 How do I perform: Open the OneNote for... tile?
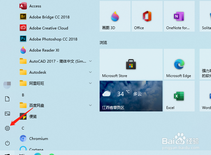click(x=179, y=16)
